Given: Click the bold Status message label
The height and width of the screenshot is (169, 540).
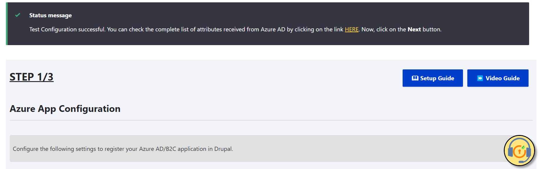Looking at the screenshot, I should point(50,15).
